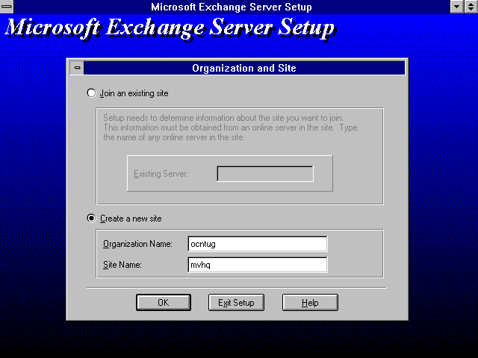Click into the Organization Name field containing ocntug
The height and width of the screenshot is (358, 478).
(x=258, y=244)
